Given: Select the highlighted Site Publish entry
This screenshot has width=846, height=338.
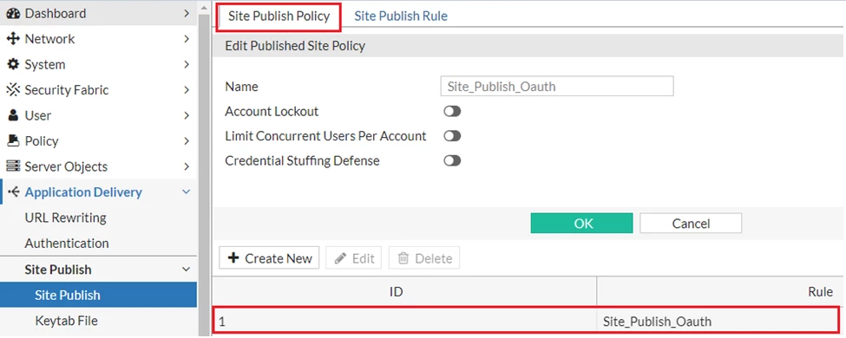Looking at the screenshot, I should pos(98,295).
